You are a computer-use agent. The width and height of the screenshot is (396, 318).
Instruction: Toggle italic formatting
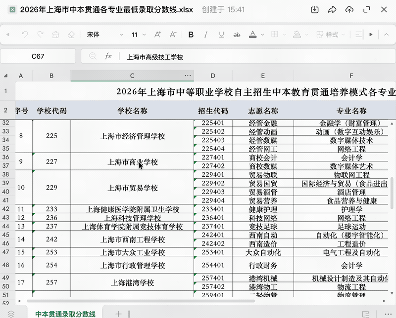(x=206, y=35)
